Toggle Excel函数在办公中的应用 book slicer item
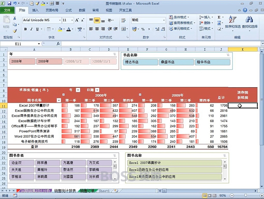 [x=175, y=170]
